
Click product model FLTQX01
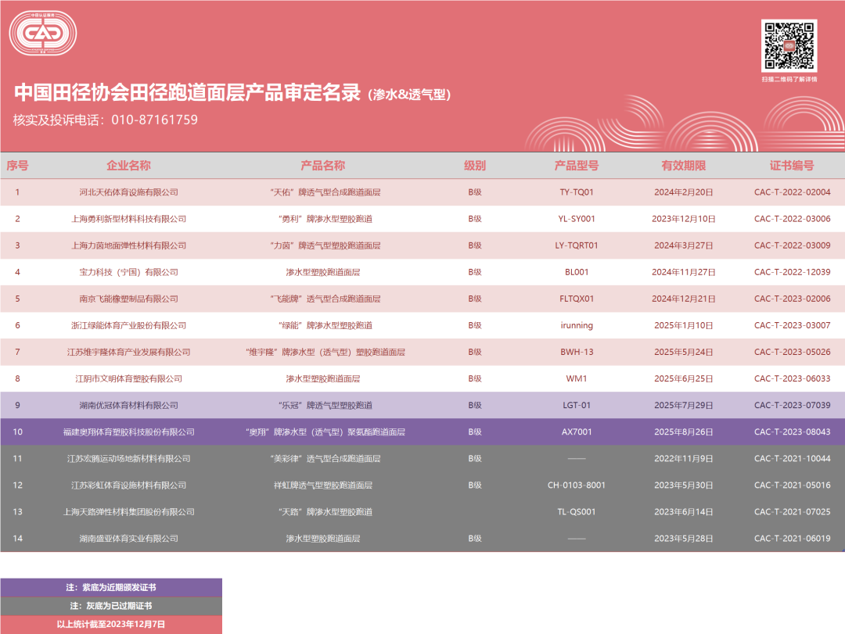pyautogui.click(x=577, y=299)
